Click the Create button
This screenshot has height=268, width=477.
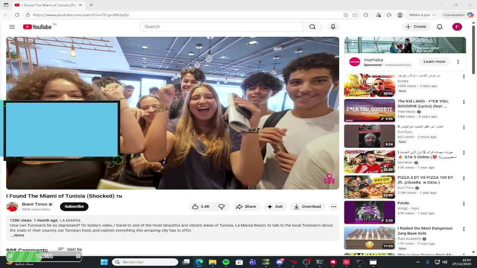416,27
